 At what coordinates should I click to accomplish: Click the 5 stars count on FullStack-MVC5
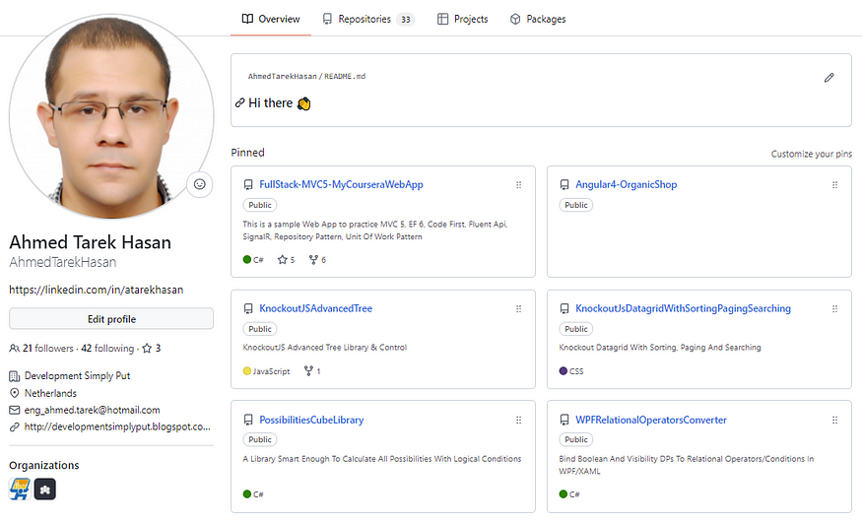(287, 260)
